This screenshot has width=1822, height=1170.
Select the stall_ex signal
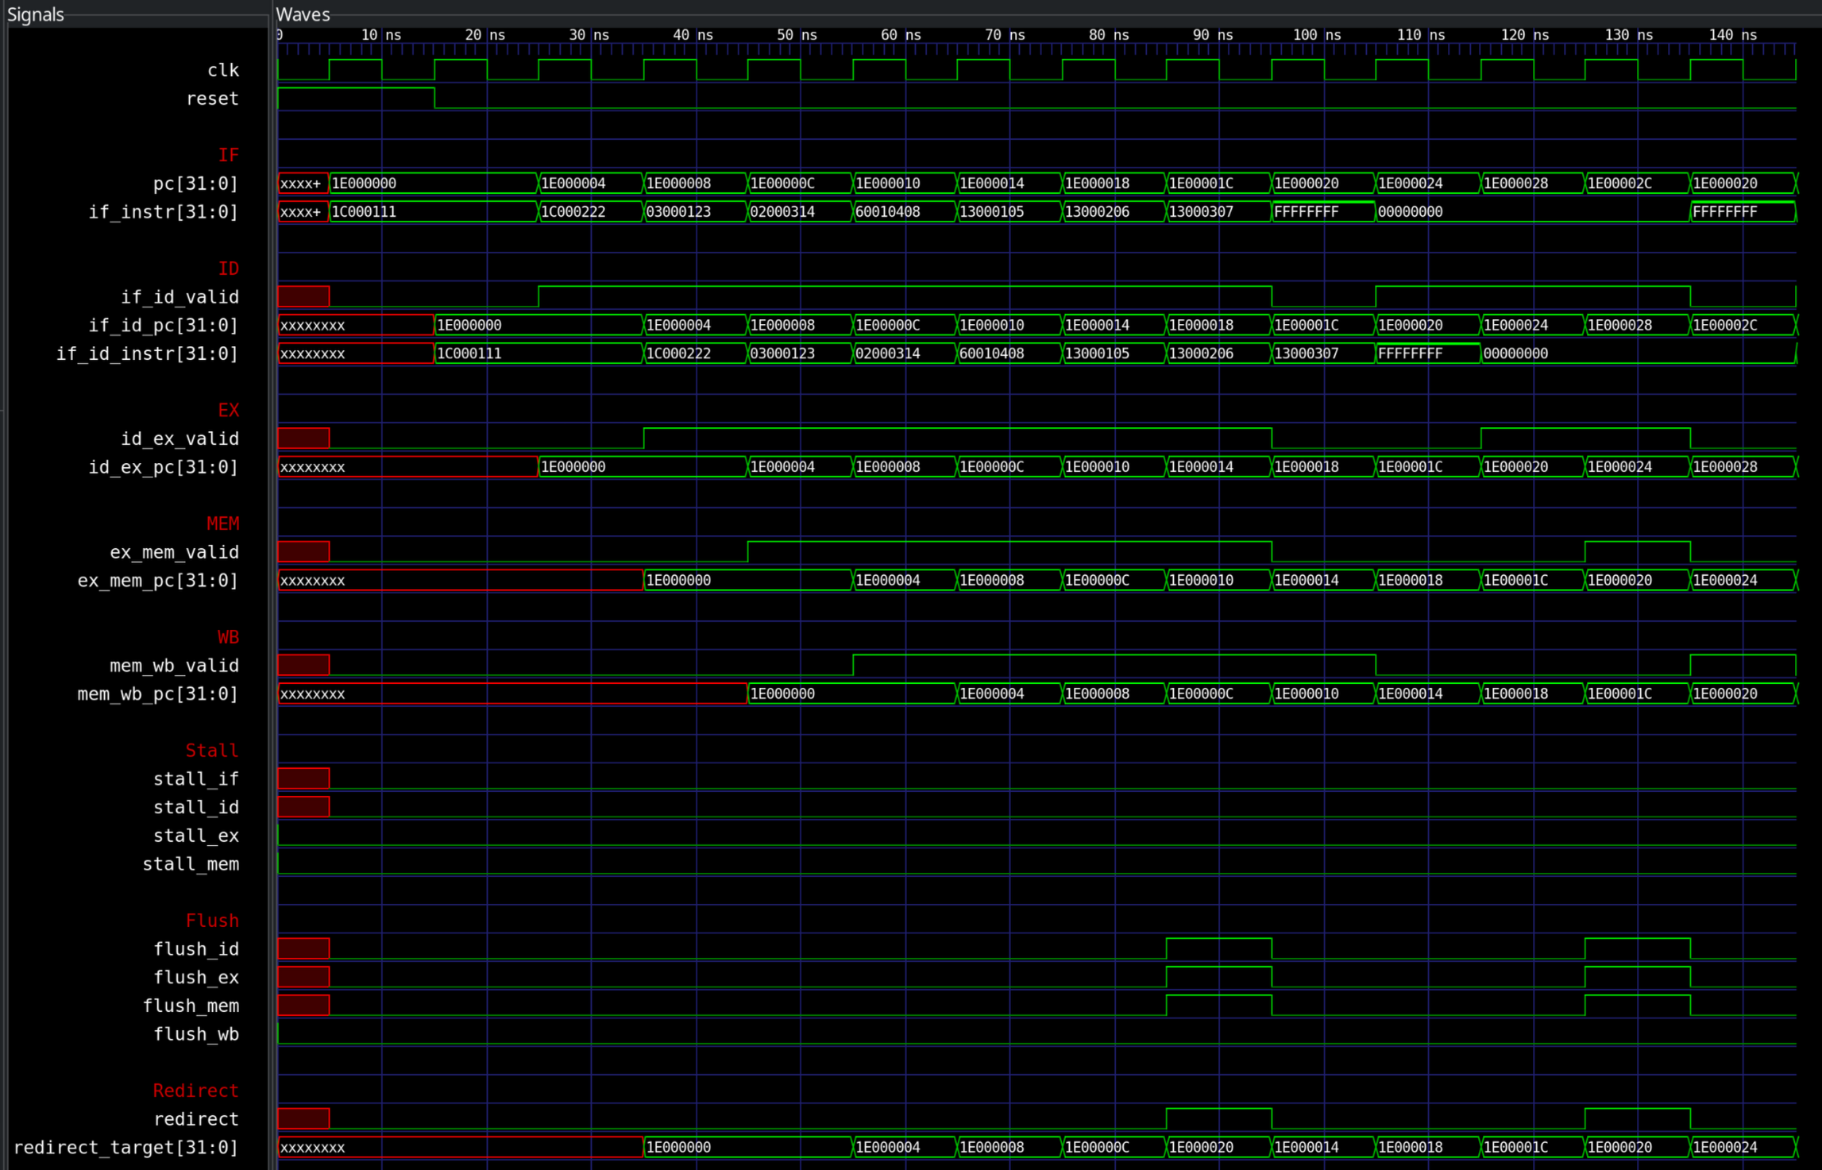tap(195, 836)
